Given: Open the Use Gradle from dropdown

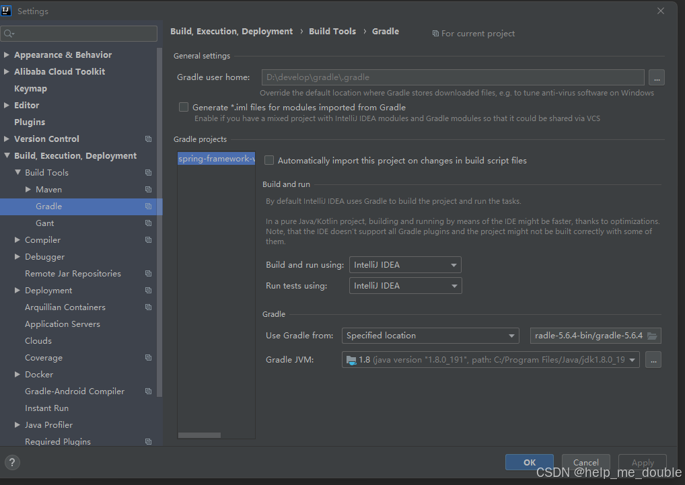Looking at the screenshot, I should [x=430, y=336].
